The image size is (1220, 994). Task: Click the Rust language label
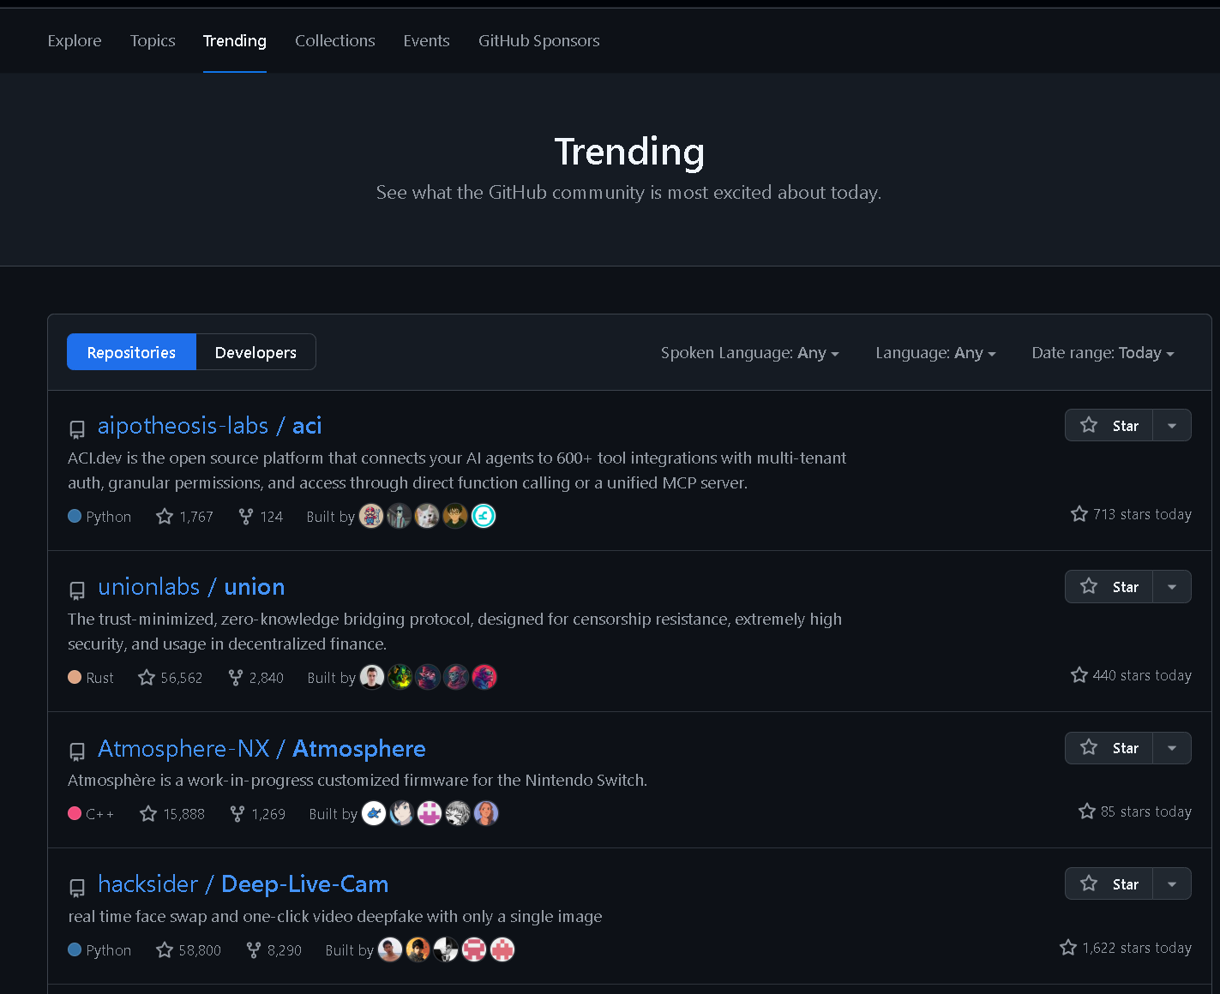[91, 678]
